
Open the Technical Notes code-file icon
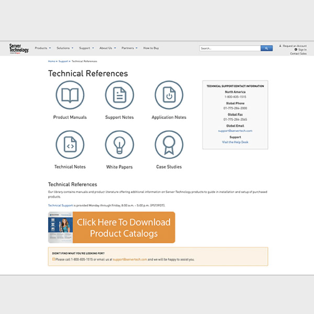point(70,144)
